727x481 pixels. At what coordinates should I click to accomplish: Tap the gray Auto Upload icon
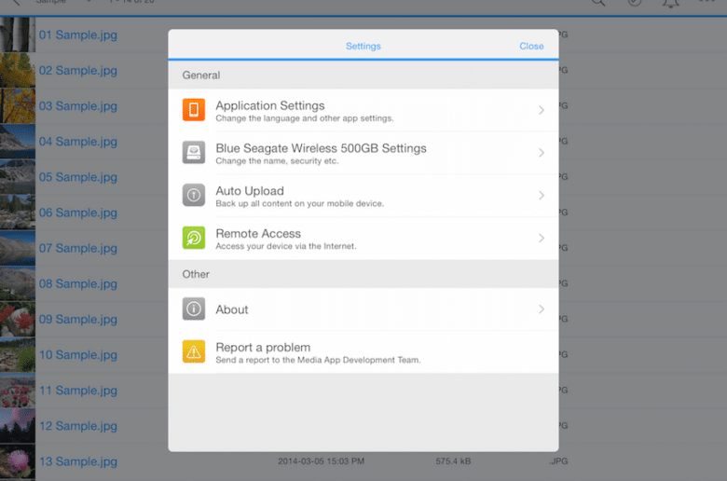[194, 195]
